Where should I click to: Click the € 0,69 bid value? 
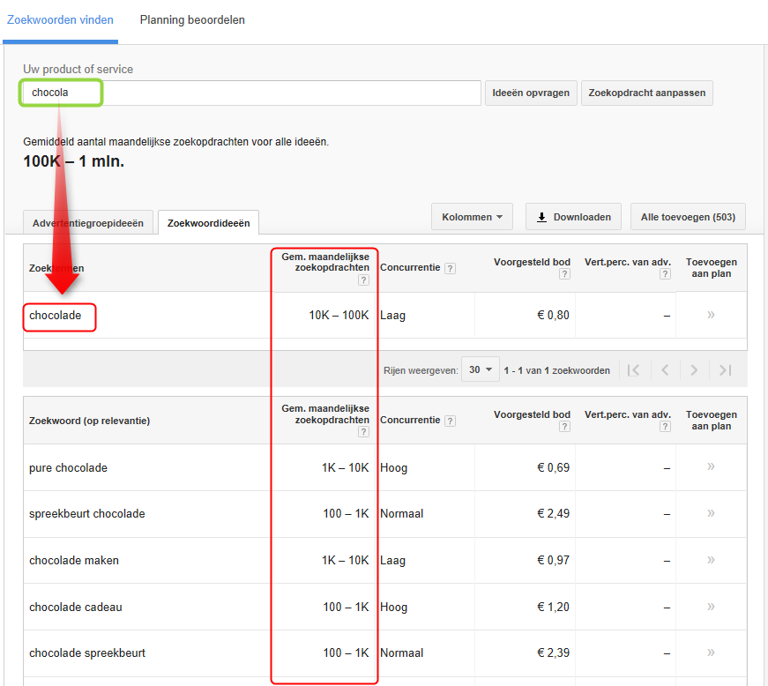tap(554, 467)
